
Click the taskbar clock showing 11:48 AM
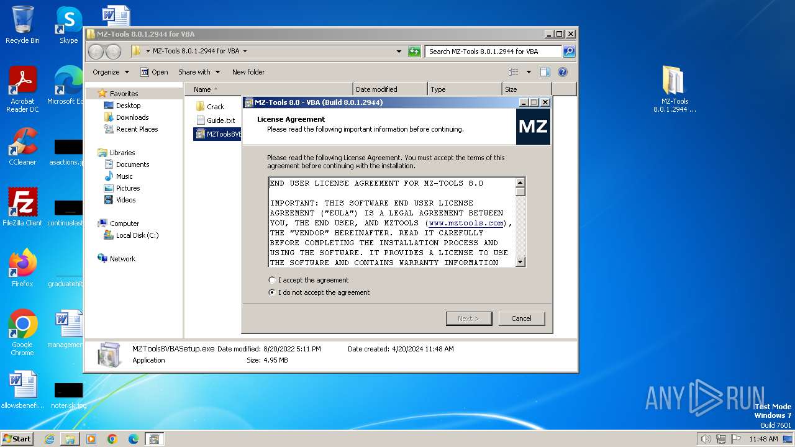pyautogui.click(x=763, y=439)
